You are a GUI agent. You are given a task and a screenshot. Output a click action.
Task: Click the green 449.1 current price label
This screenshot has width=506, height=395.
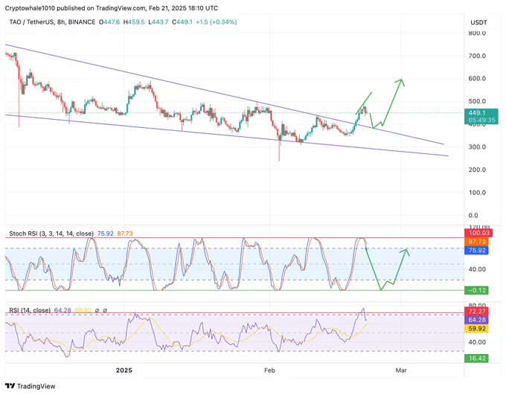coord(477,112)
